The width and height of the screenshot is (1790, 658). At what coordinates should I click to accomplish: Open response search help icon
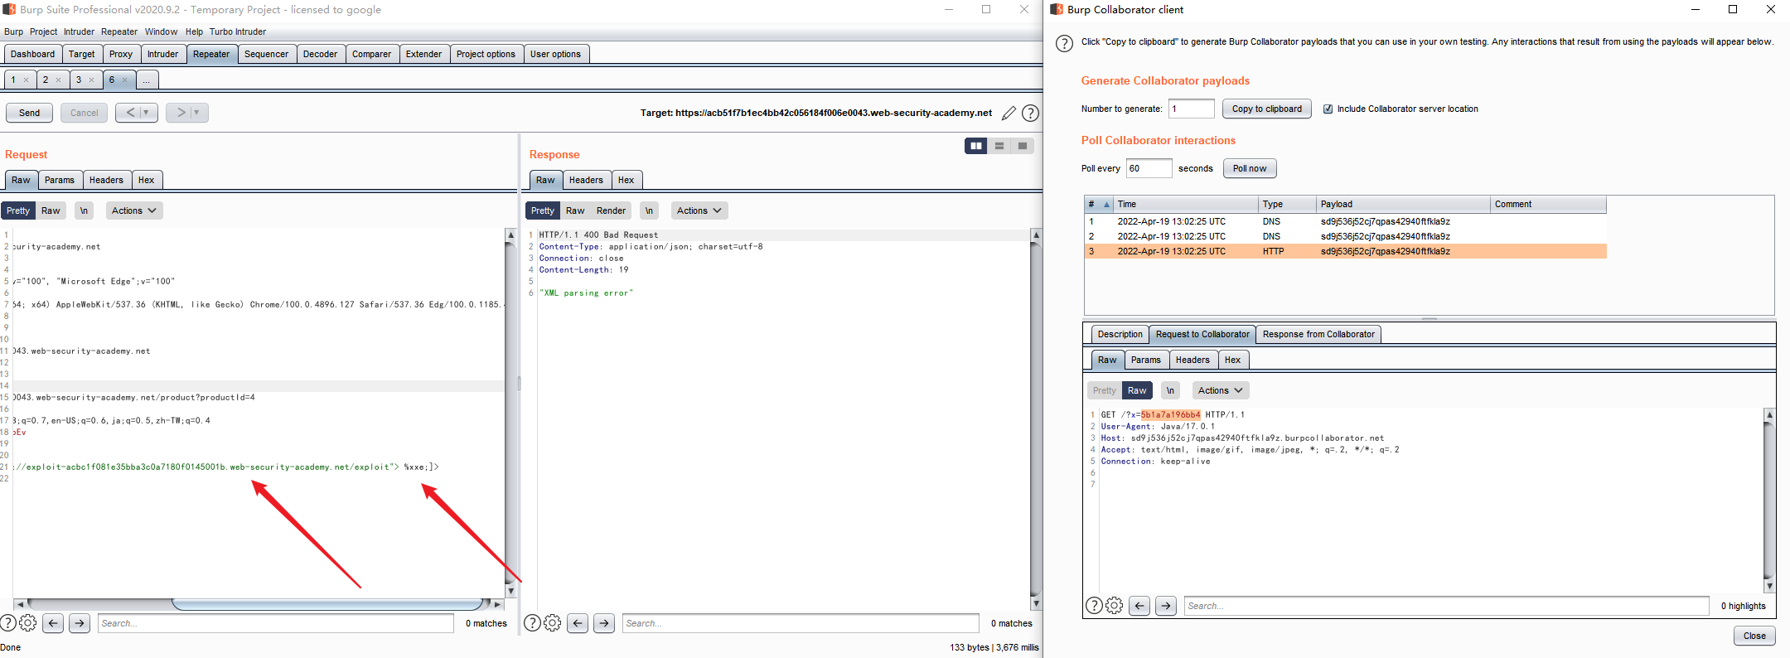point(532,623)
